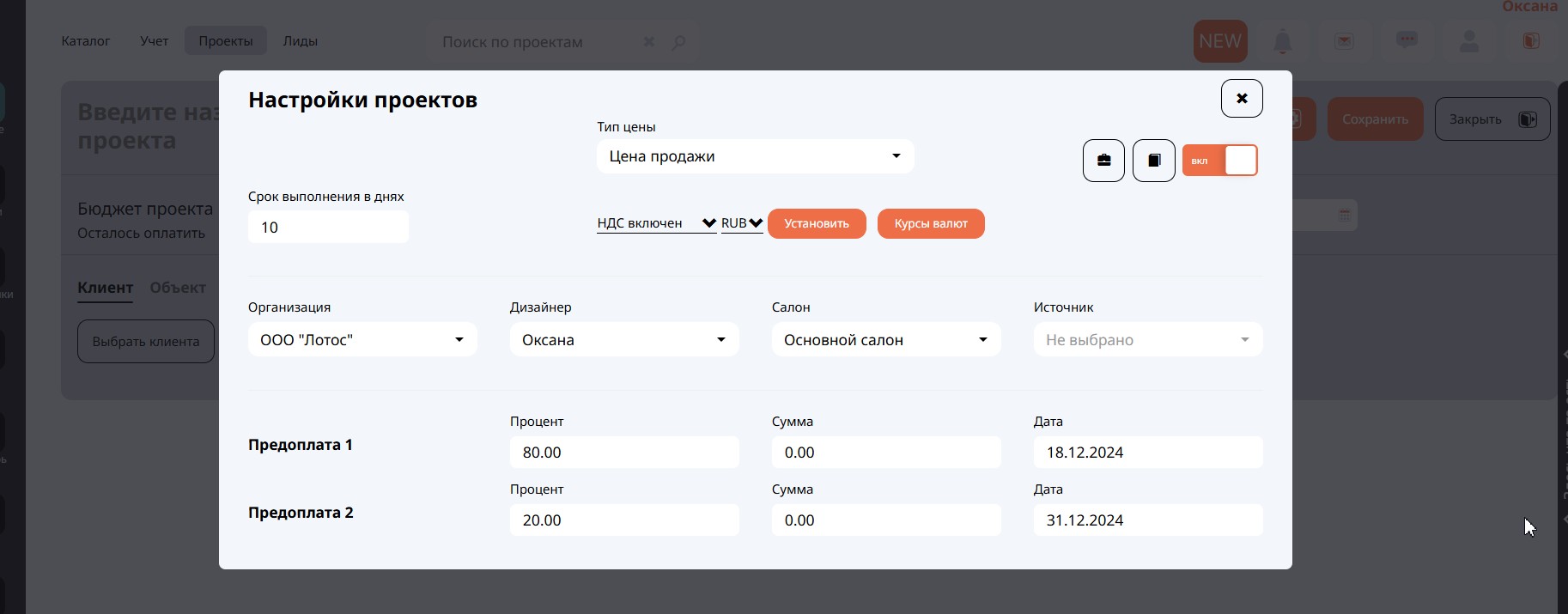The height and width of the screenshot is (614, 1568).
Task: Open the Организация dropdown showing ООО Лотос
Action: [362, 340]
